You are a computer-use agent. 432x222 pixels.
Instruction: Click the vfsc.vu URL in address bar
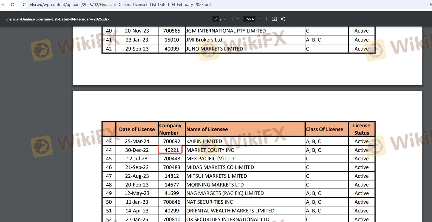(120, 5)
